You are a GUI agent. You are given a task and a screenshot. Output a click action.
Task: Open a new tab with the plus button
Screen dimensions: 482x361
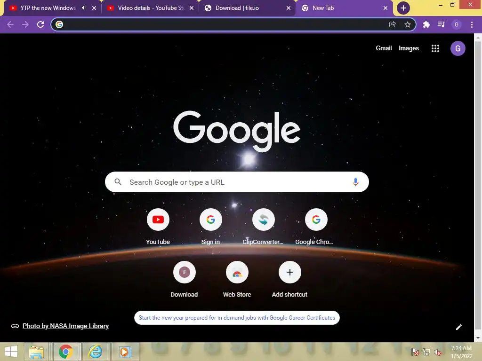[x=403, y=8]
